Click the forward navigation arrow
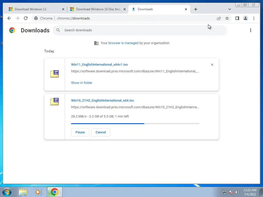Viewport: 263px width, 197px height. point(17,18)
